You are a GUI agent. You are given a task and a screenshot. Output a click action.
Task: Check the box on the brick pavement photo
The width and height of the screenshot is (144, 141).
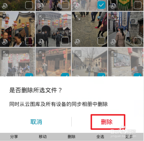101,41
